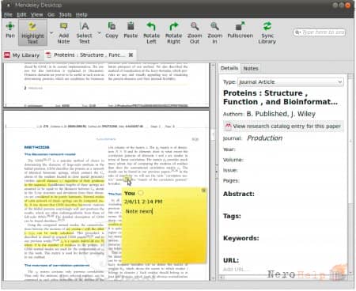
Task: Rotate the page left
Action: [x=151, y=33]
